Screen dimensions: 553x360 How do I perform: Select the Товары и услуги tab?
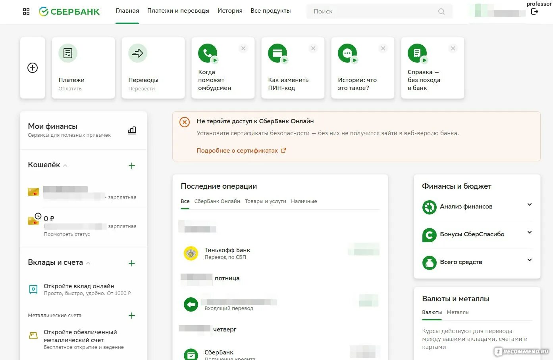pyautogui.click(x=266, y=201)
